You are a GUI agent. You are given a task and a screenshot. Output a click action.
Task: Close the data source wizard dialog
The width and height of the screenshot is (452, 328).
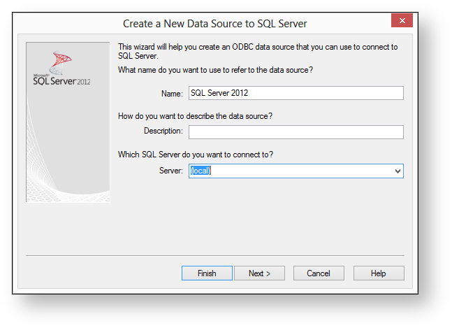(x=402, y=22)
